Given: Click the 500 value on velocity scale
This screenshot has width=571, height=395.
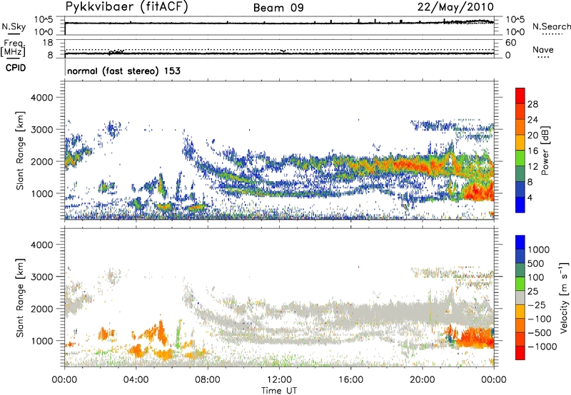Looking at the screenshot, I should coord(537,264).
